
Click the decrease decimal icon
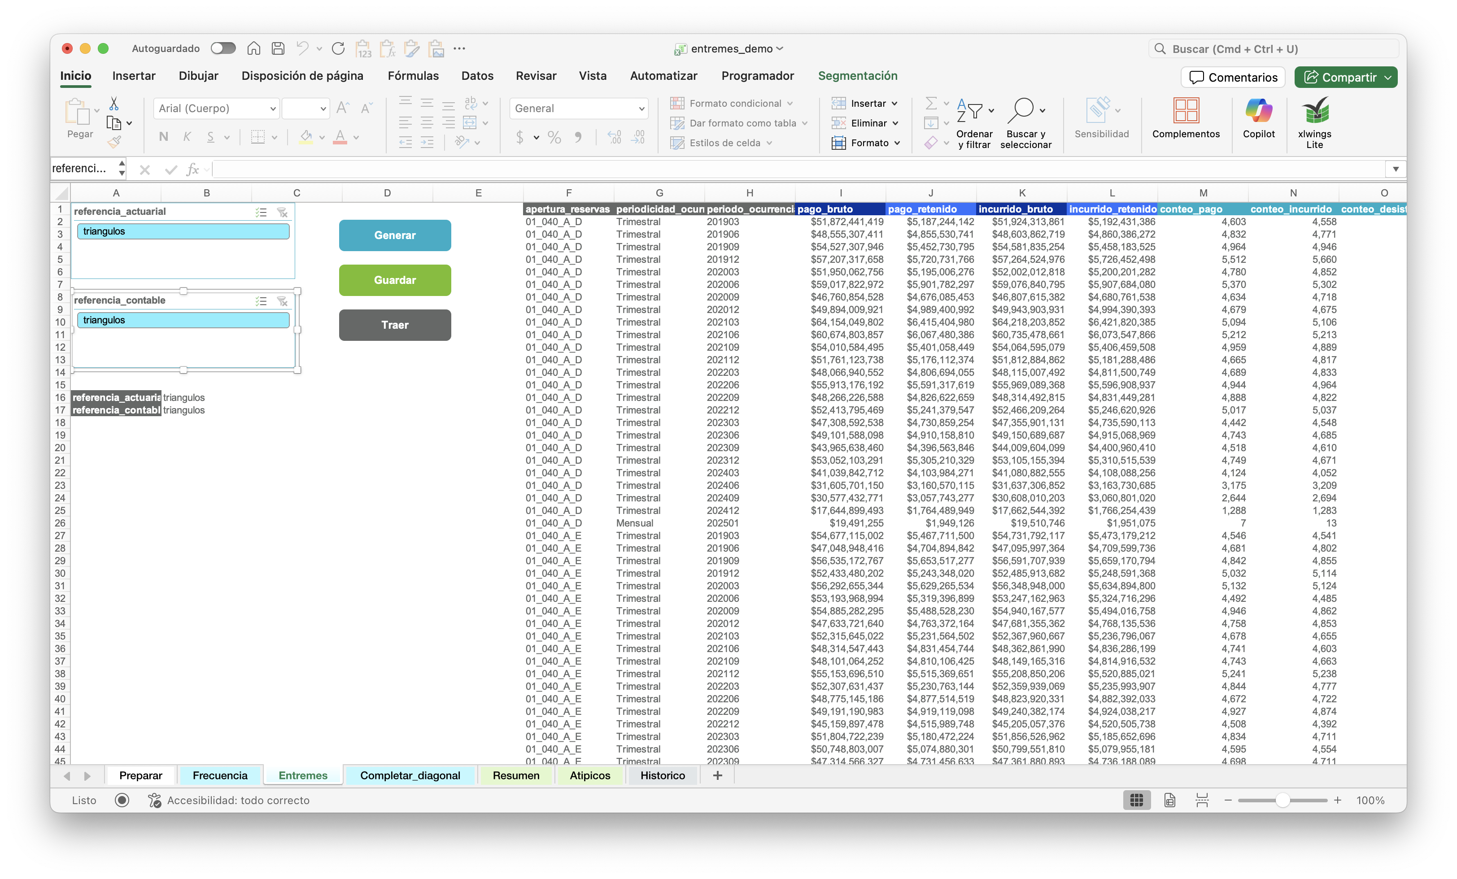point(638,137)
